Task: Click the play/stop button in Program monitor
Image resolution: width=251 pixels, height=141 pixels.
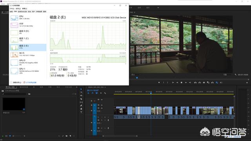Action: point(181,83)
